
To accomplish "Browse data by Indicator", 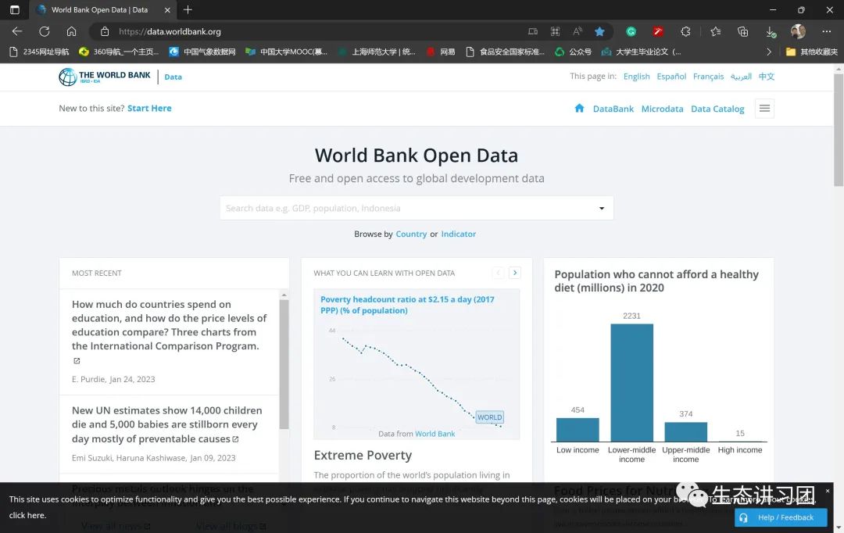I will click(x=459, y=234).
